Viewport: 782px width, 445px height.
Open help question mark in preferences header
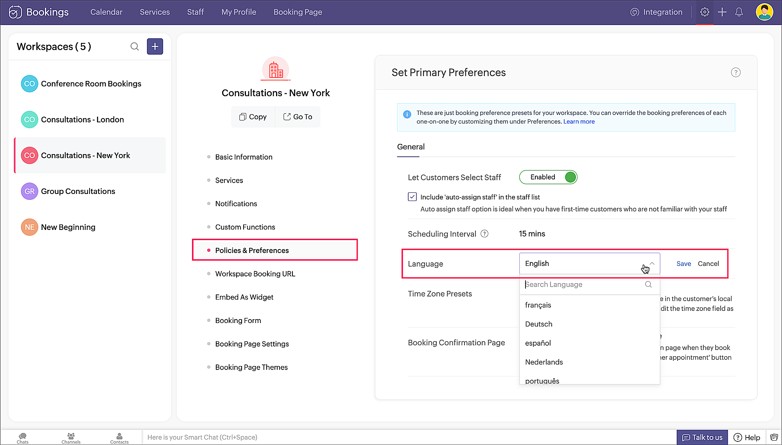tap(735, 72)
